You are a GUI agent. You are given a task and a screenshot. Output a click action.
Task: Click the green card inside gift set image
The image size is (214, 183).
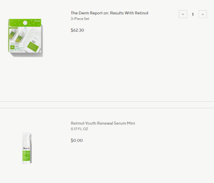(33, 46)
